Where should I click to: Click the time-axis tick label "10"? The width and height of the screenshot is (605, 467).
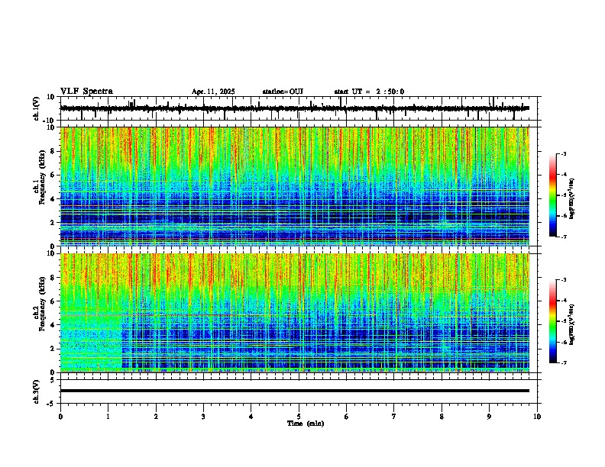coord(537,417)
